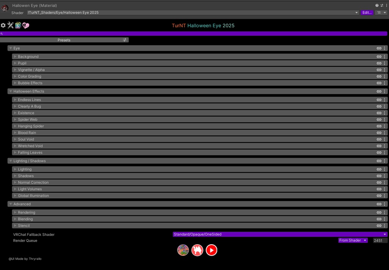Collapse the Halloween Effects section

[10, 91]
